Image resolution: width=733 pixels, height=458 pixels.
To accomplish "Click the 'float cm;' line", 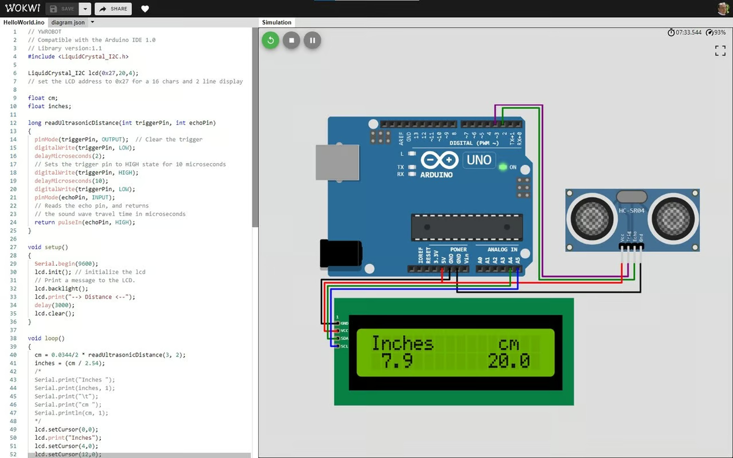I will (43, 98).
